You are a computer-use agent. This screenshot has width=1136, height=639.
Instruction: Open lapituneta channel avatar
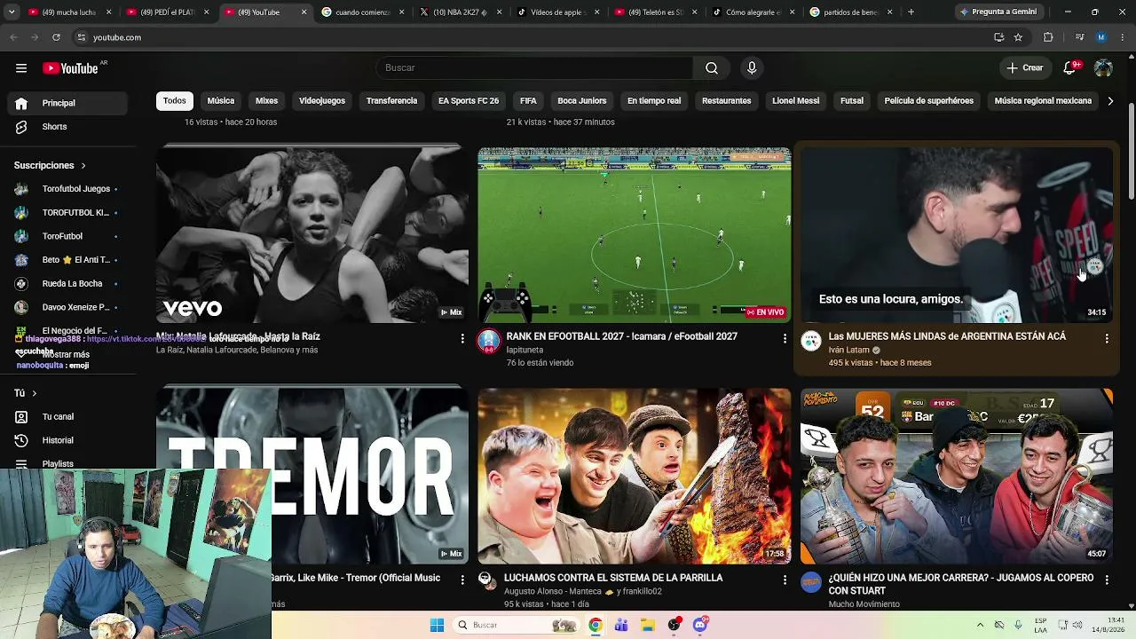(x=489, y=342)
